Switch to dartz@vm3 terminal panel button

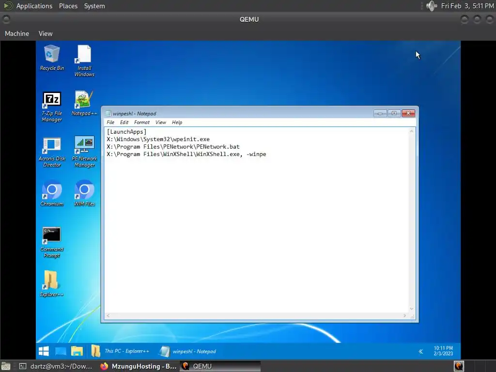tap(56, 366)
